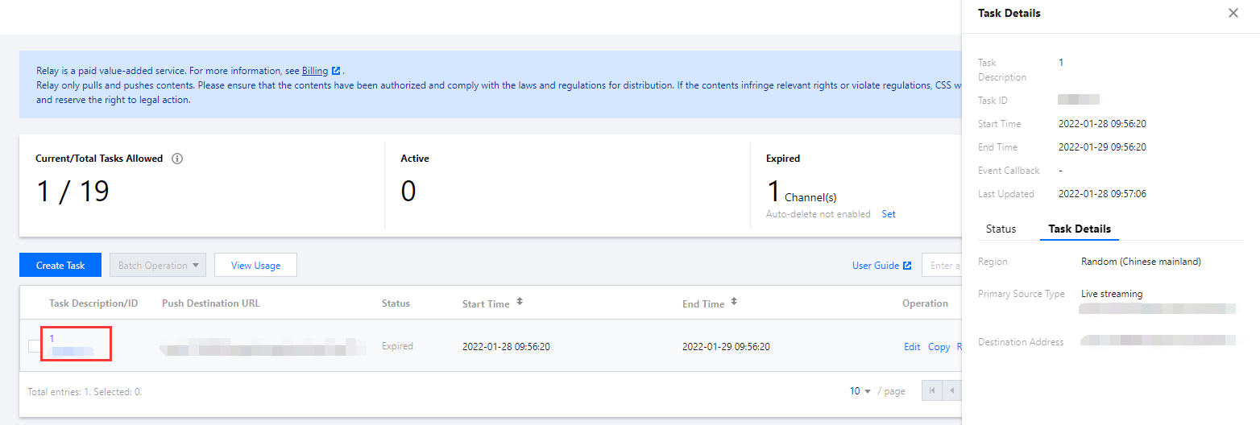Sort by Start Time column arrows

[x=520, y=302]
